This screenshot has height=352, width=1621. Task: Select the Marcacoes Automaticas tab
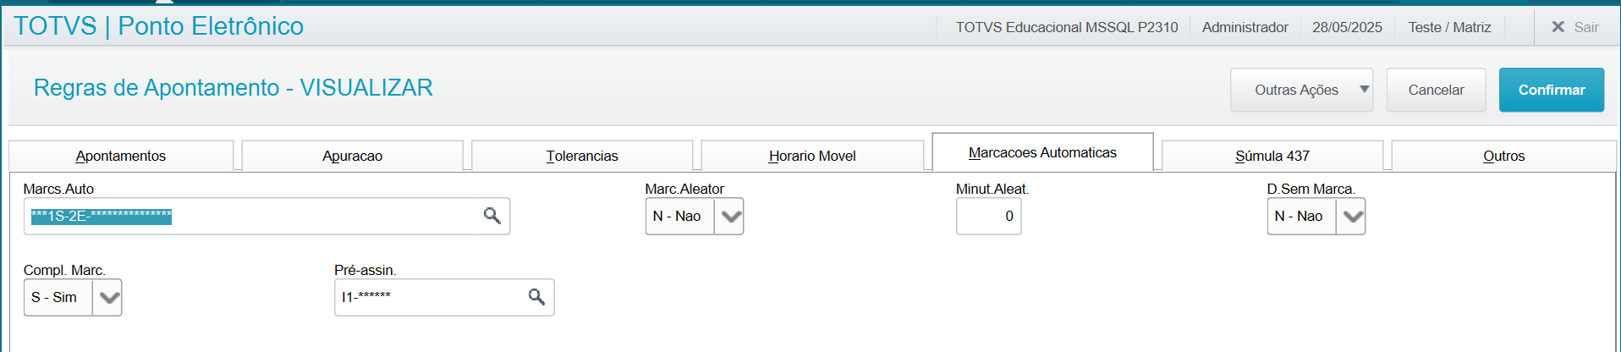(x=1042, y=152)
